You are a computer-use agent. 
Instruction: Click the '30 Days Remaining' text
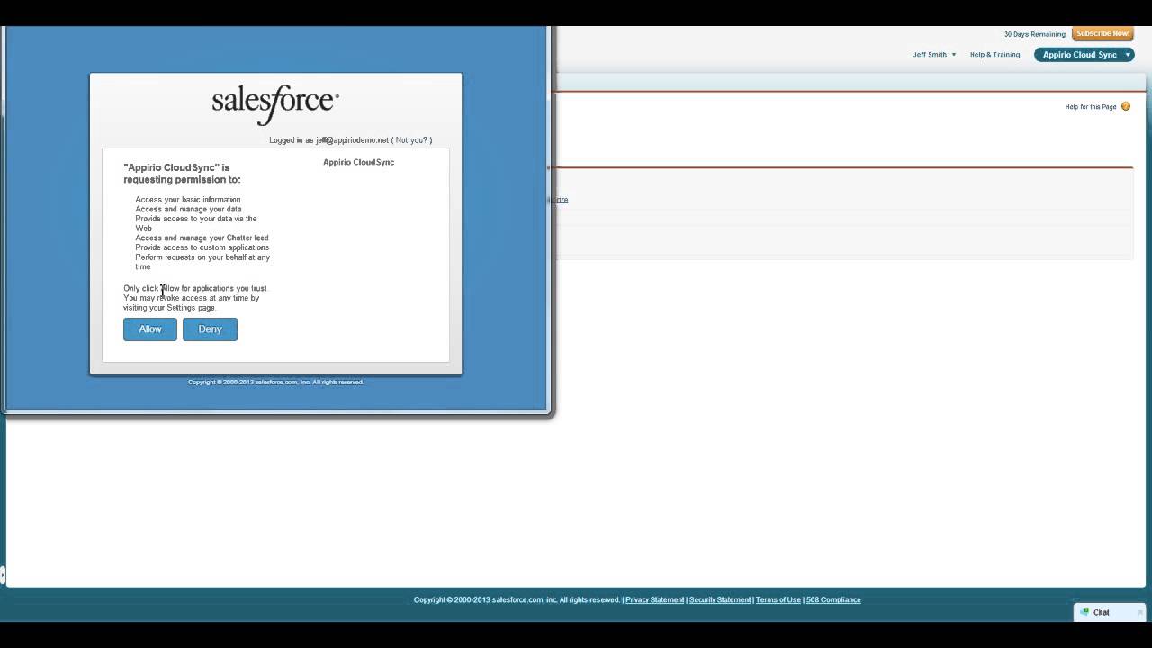pos(1035,34)
